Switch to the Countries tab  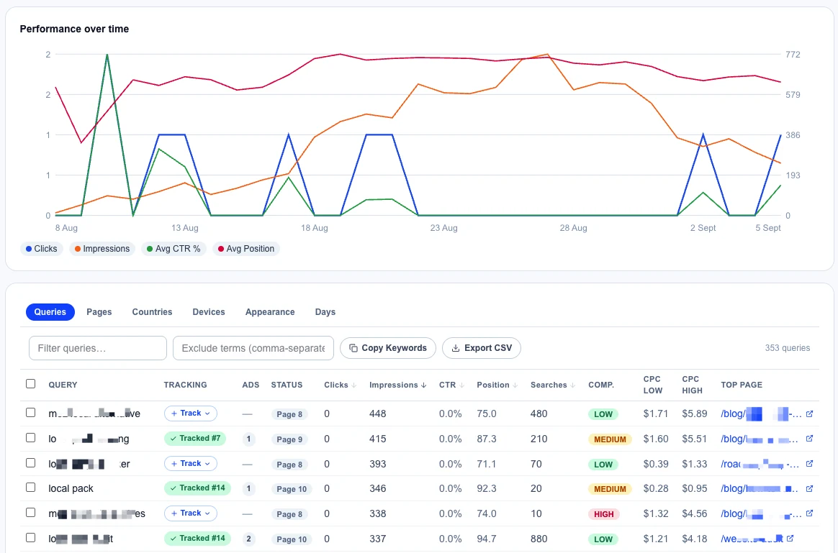pos(153,311)
